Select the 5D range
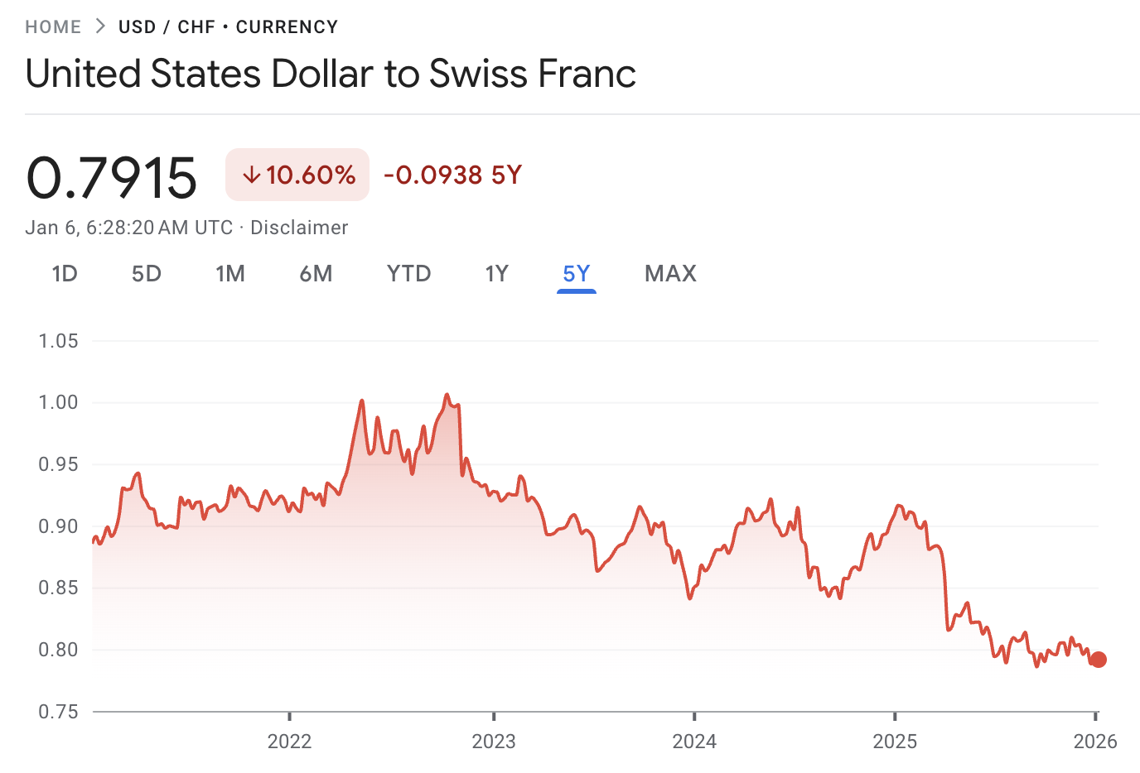The image size is (1140, 773). 146,273
